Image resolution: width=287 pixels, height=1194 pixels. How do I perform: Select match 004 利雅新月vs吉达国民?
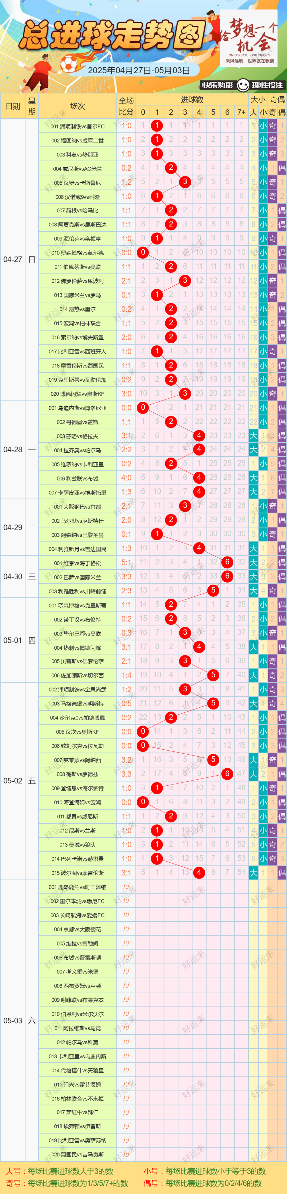[78, 549]
